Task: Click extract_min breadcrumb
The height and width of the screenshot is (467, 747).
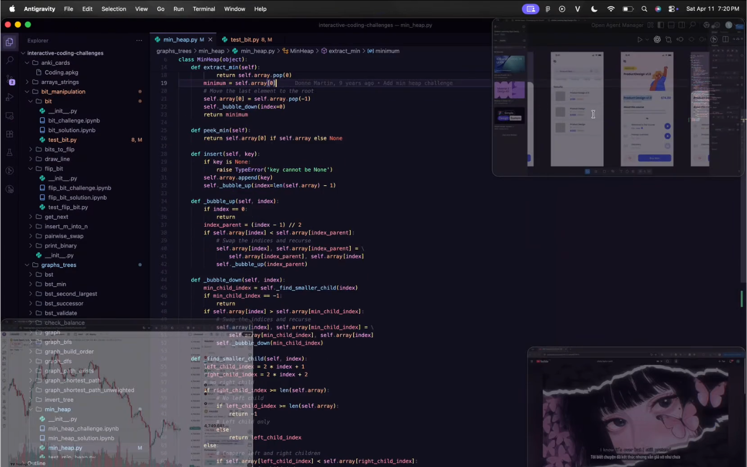Action: point(344,51)
